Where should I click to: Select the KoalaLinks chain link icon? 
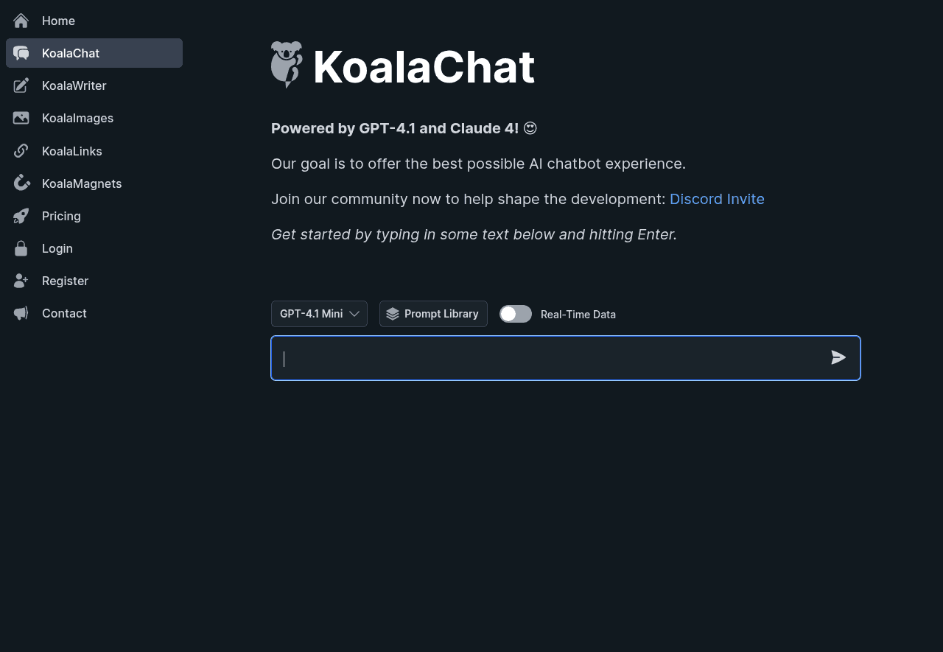point(21,150)
